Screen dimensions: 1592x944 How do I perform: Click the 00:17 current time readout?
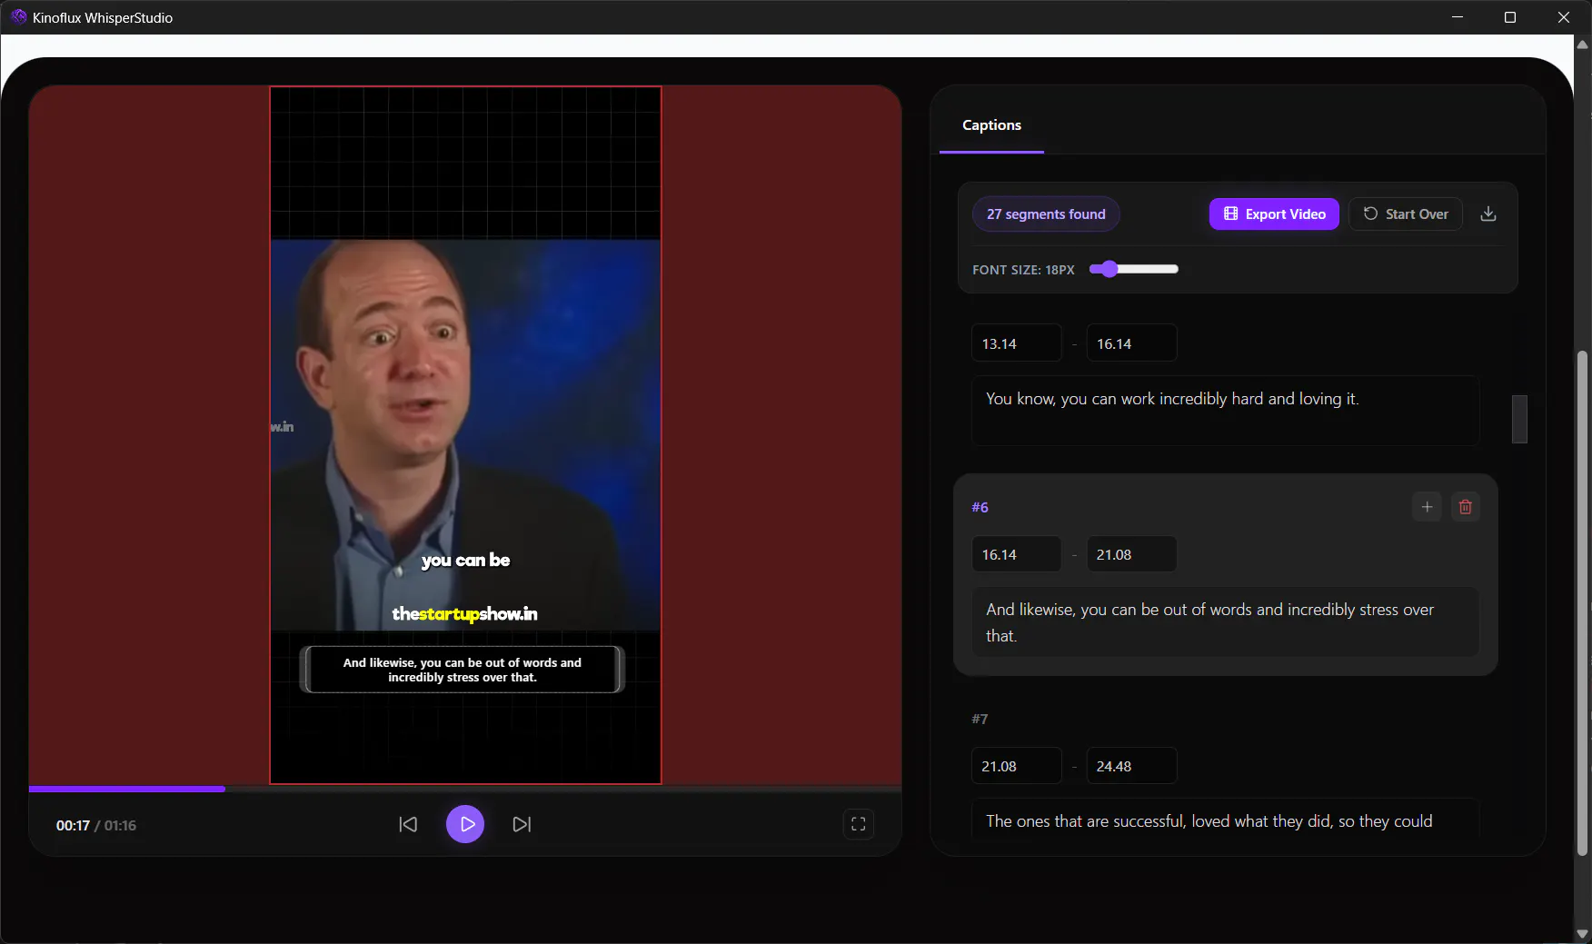73,825
